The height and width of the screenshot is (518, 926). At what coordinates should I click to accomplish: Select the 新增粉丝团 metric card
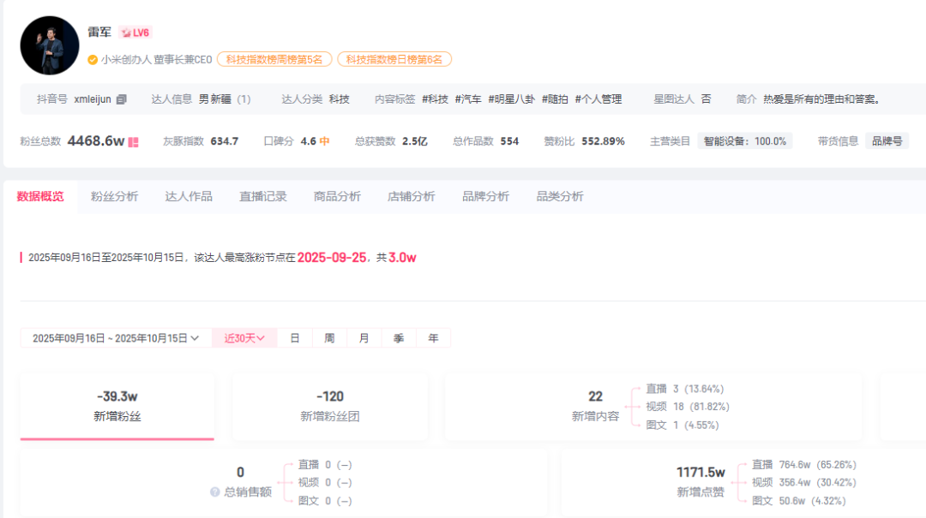click(330, 406)
